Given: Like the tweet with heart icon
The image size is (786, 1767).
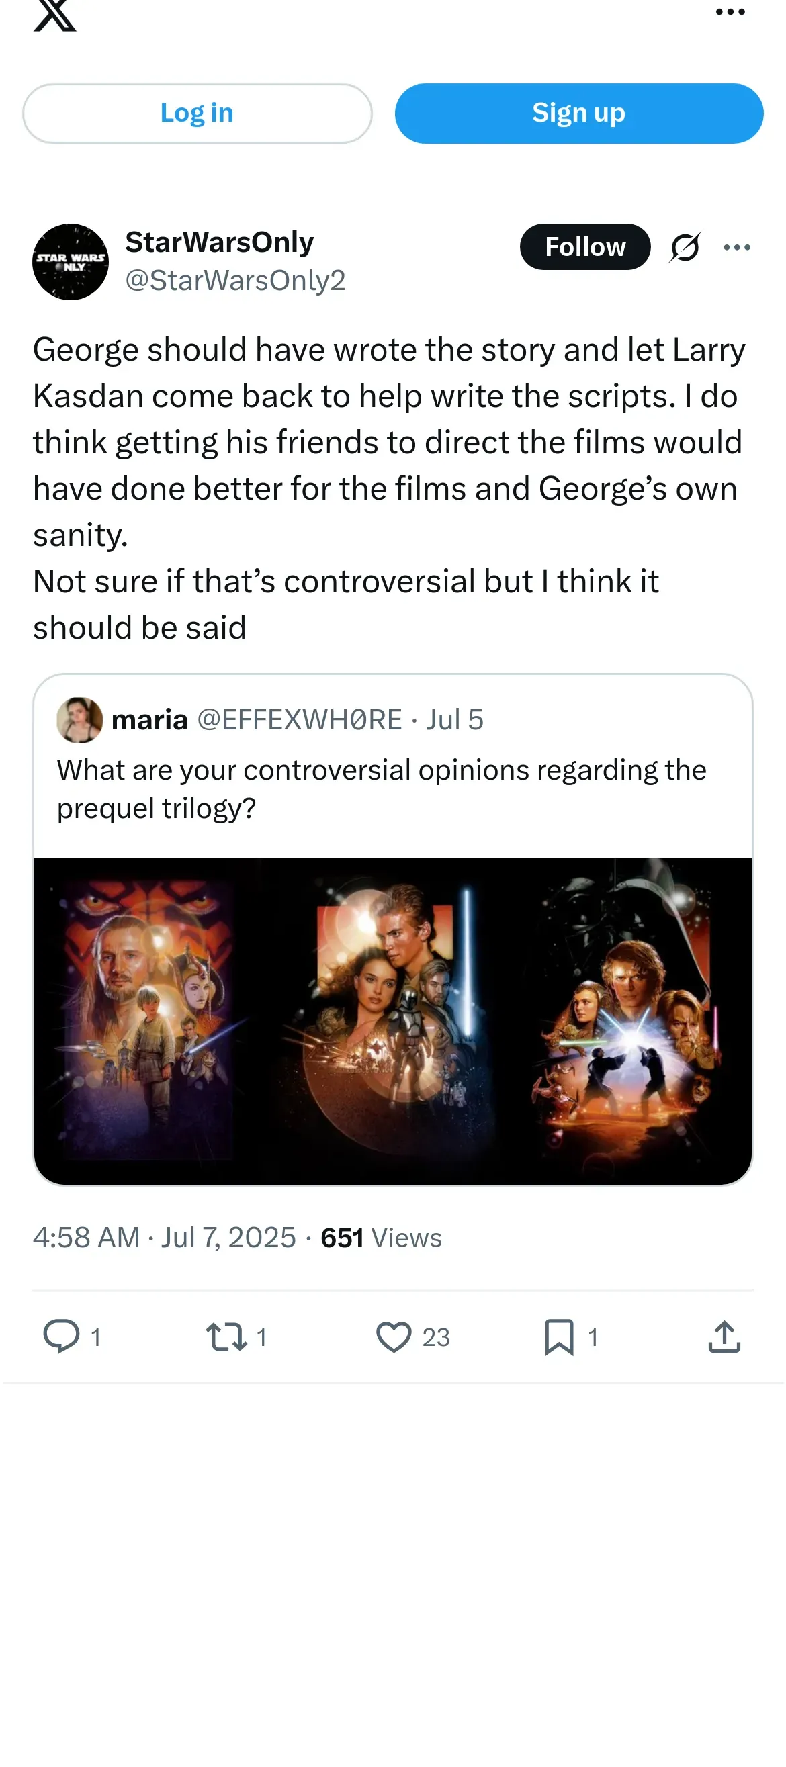Looking at the screenshot, I should [x=394, y=1336].
